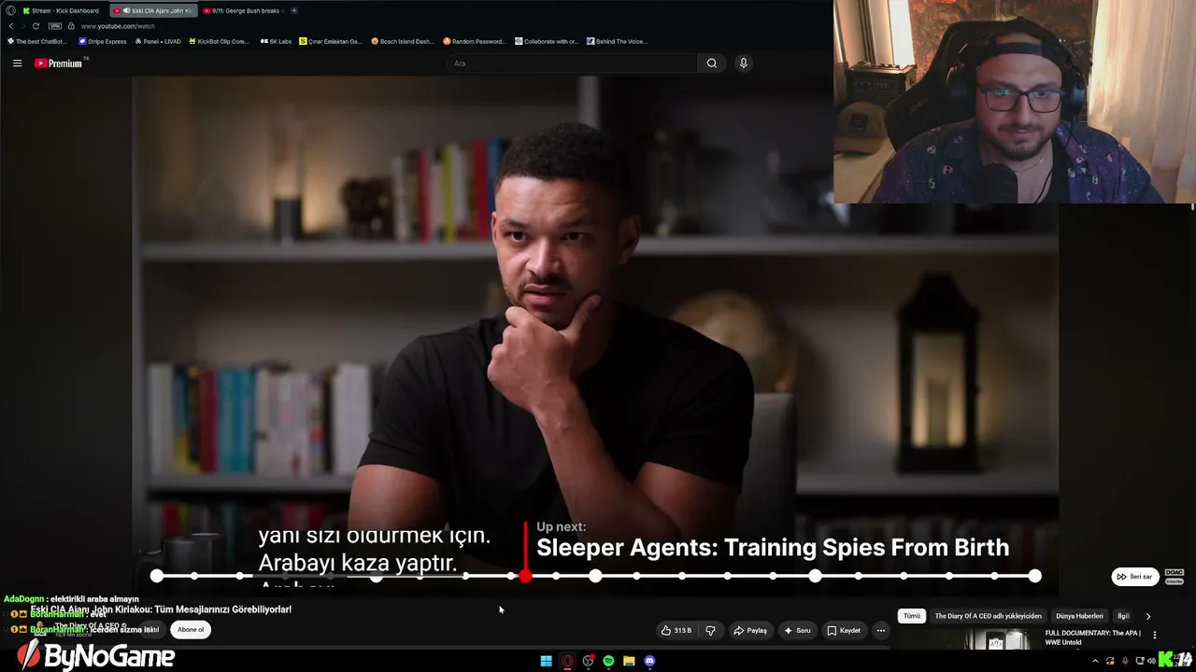Viewport: 1196px width, 672px height.
Task: Go back with the browser back arrow
Action: tap(11, 26)
